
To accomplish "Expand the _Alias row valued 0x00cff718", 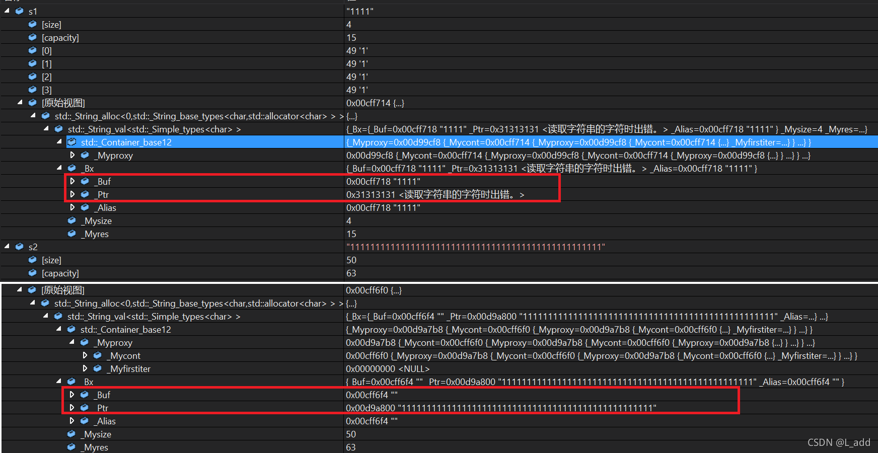I will [x=72, y=207].
